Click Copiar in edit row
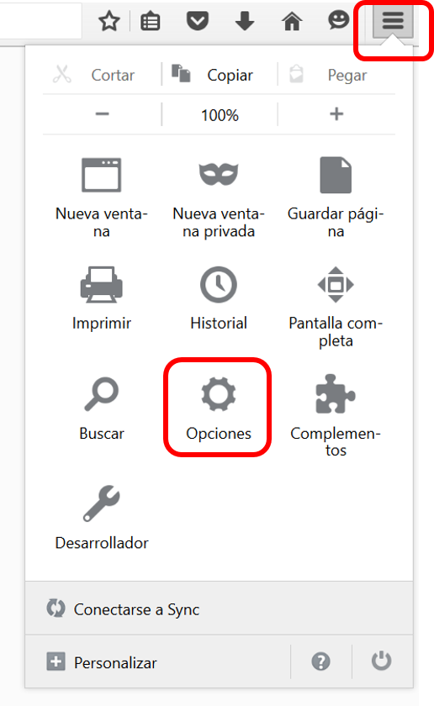434x706 pixels. [x=220, y=75]
